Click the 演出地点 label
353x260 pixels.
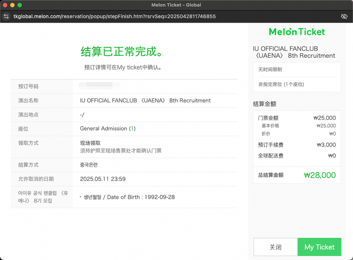click(28, 115)
